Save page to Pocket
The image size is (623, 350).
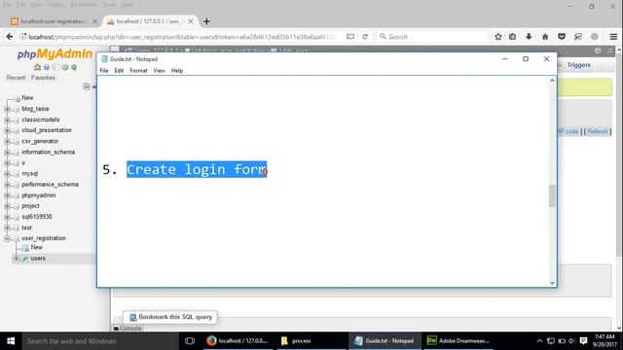pos(562,37)
